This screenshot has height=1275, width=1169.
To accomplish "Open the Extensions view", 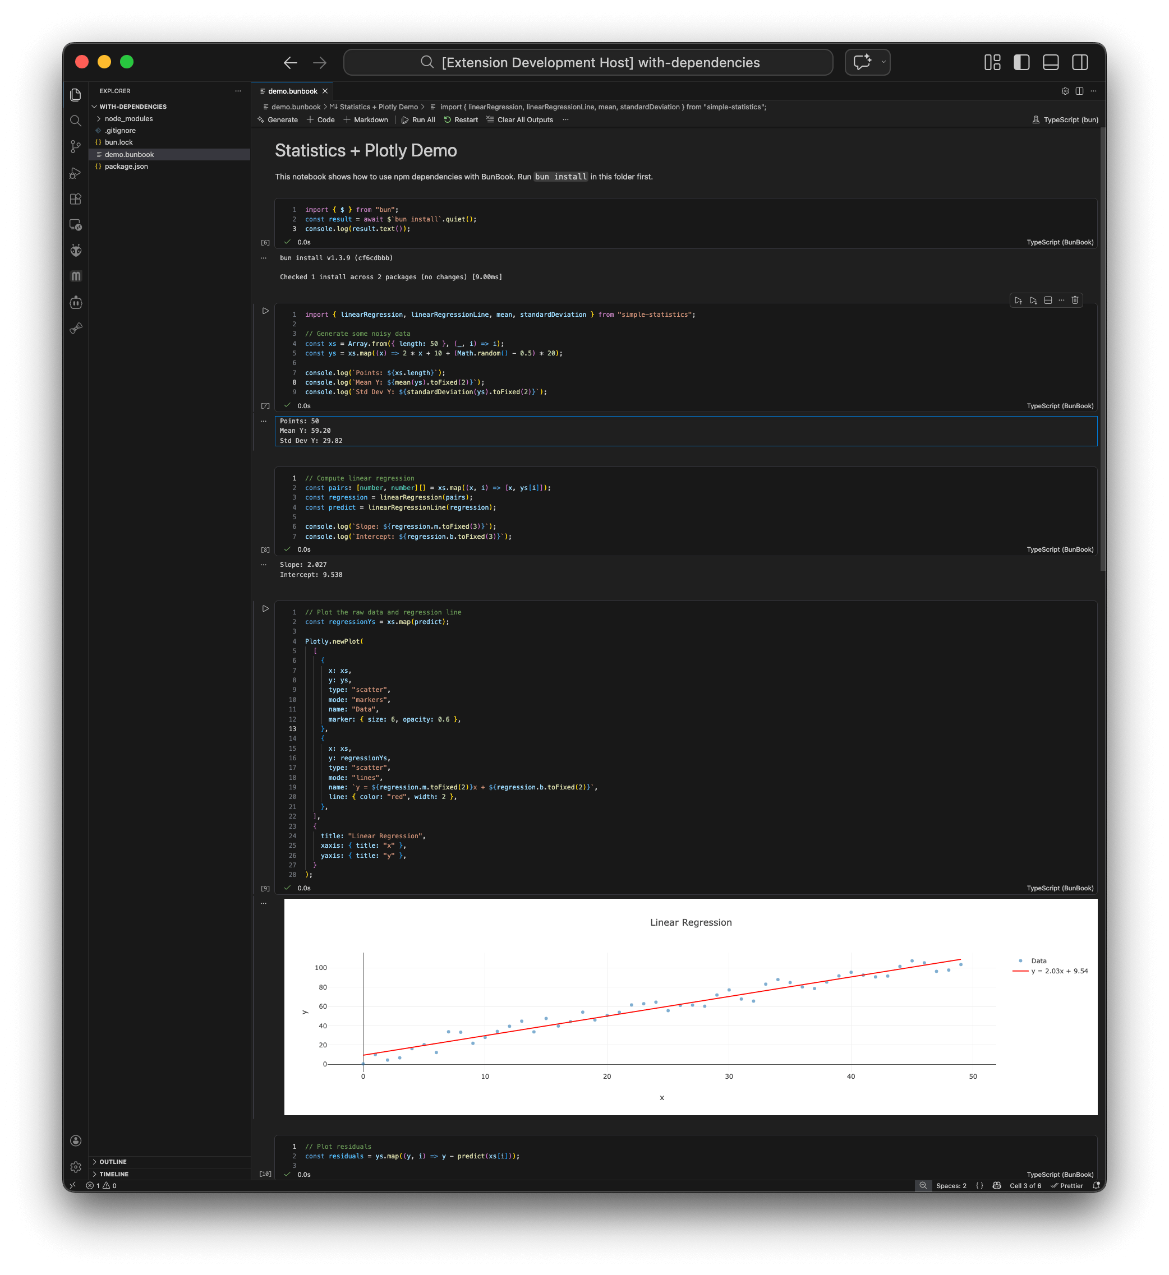I will [x=76, y=198].
